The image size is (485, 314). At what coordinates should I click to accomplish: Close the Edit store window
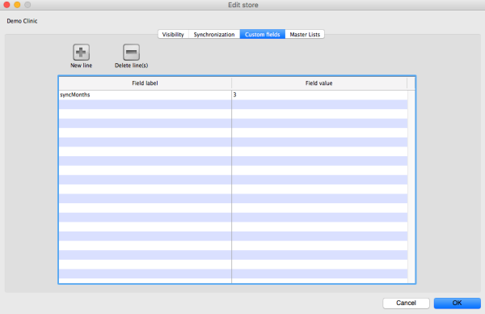pos(6,5)
